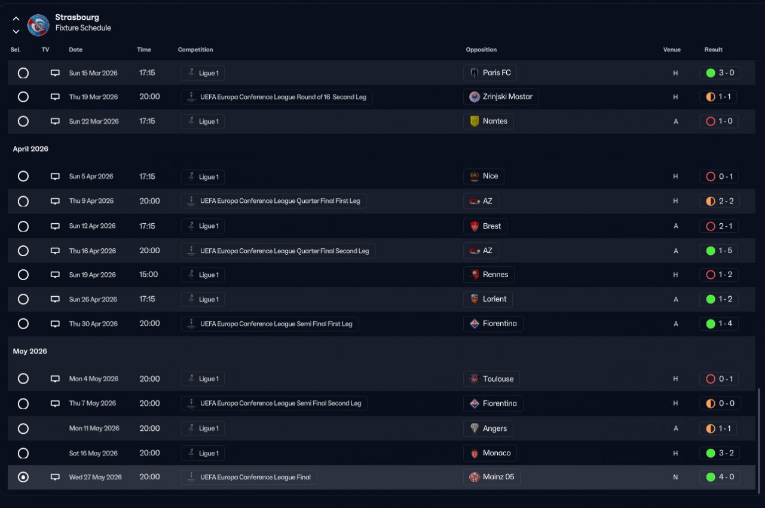Open the UEFA Europa Conference League Final competition

(249, 477)
